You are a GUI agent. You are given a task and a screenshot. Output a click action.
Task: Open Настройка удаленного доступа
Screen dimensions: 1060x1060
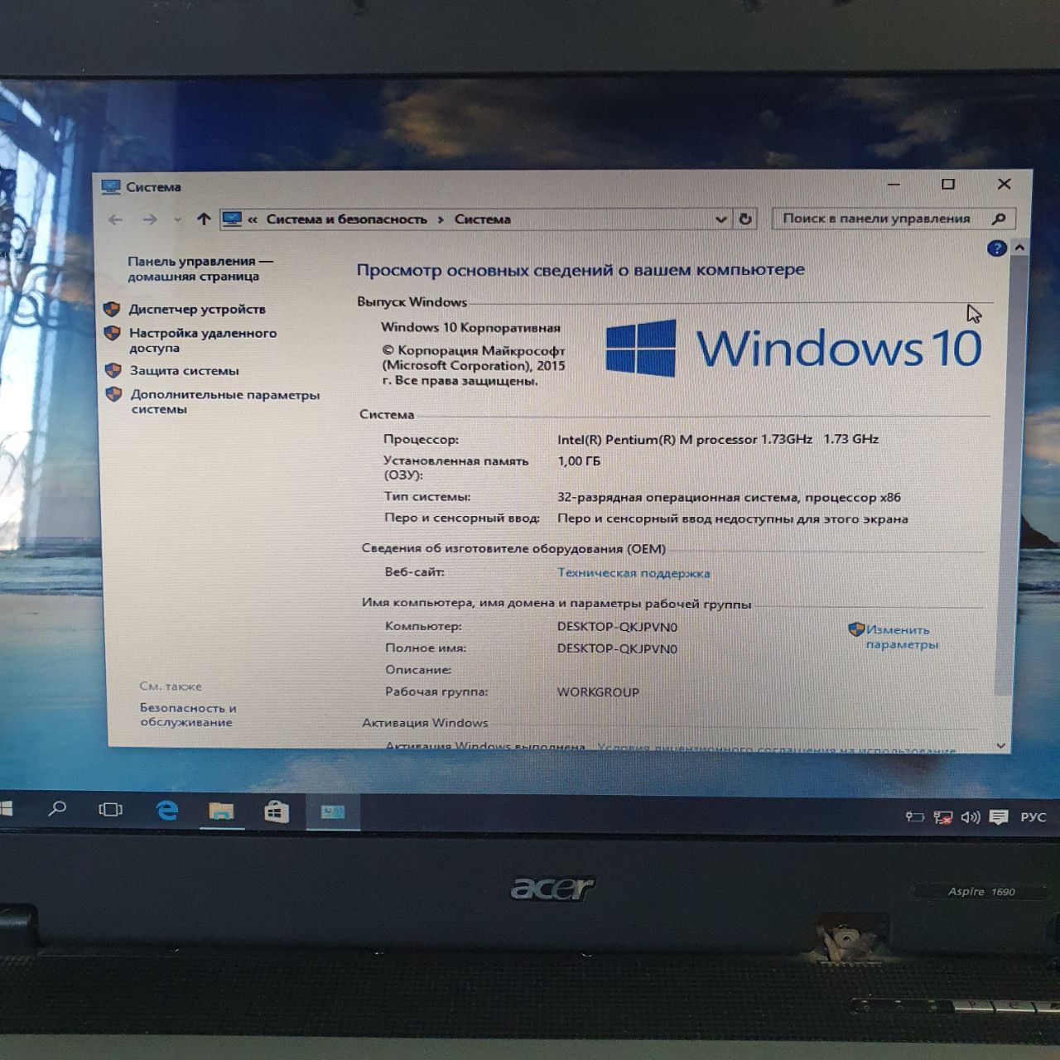coord(203,340)
